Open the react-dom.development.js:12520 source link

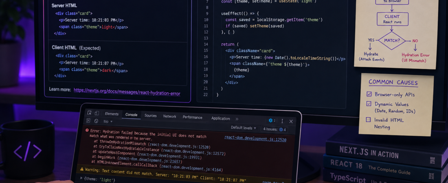coord(255,138)
